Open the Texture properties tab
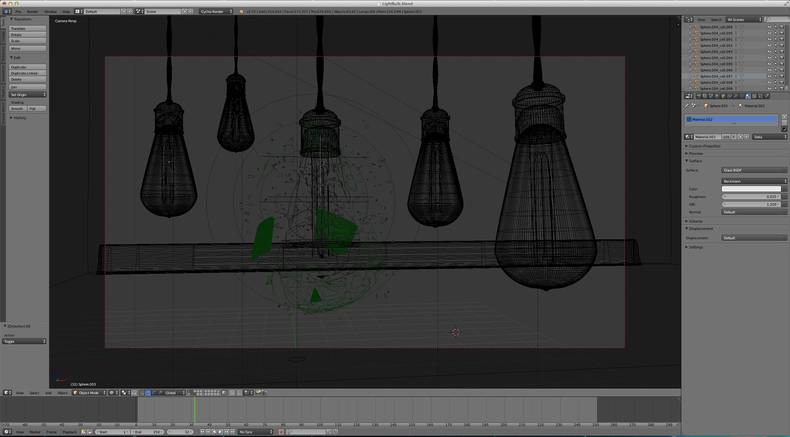Screen dimensions: 790x437 [x=754, y=96]
